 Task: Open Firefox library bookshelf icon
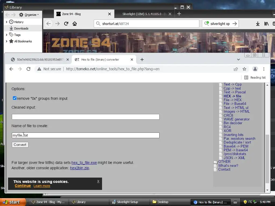[x=266, y=24]
